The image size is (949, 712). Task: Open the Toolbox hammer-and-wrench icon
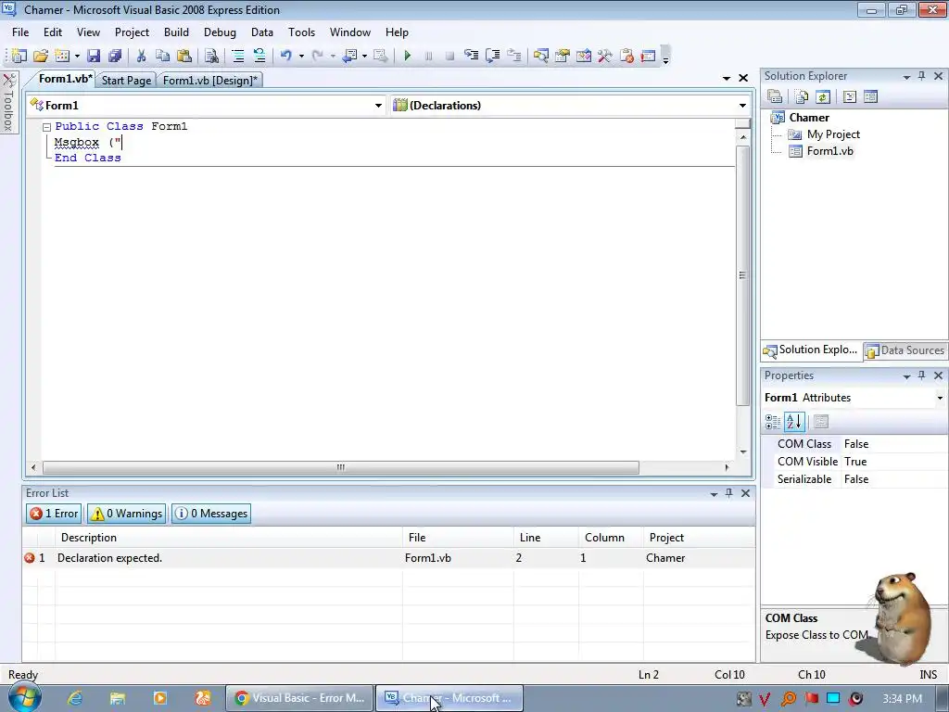[x=604, y=56]
